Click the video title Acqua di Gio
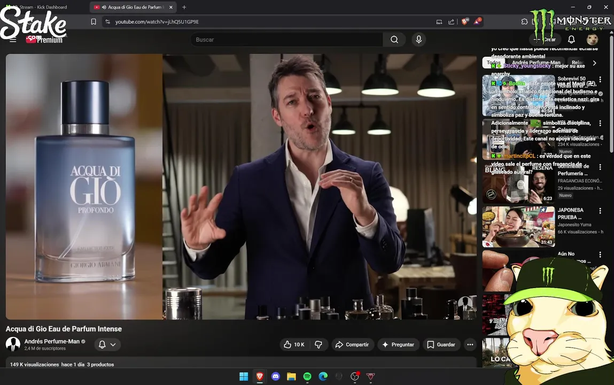 [x=64, y=329]
